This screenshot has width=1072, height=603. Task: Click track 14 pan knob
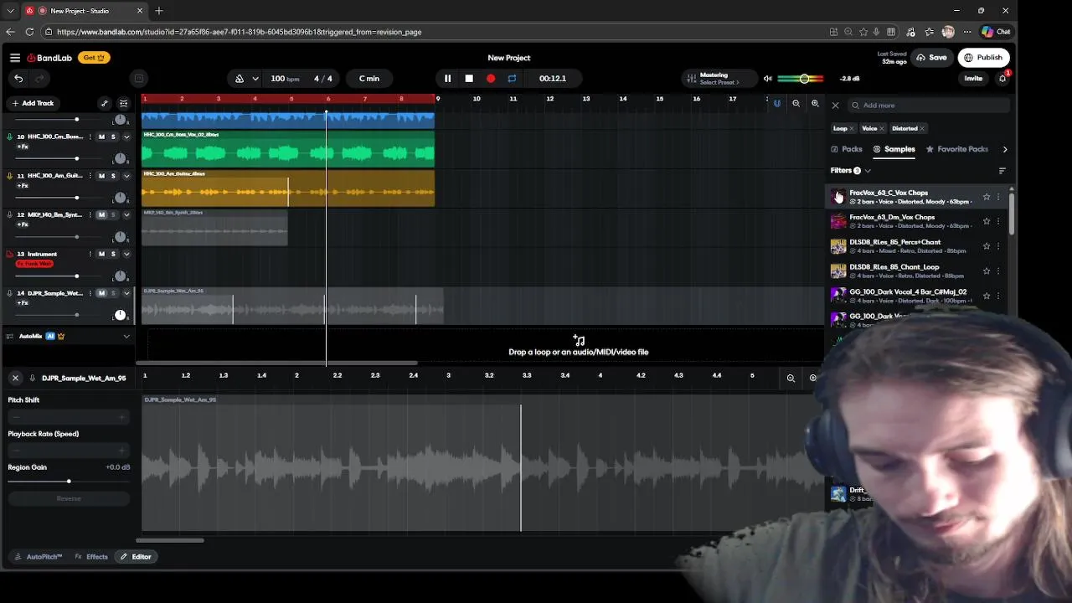(x=120, y=315)
